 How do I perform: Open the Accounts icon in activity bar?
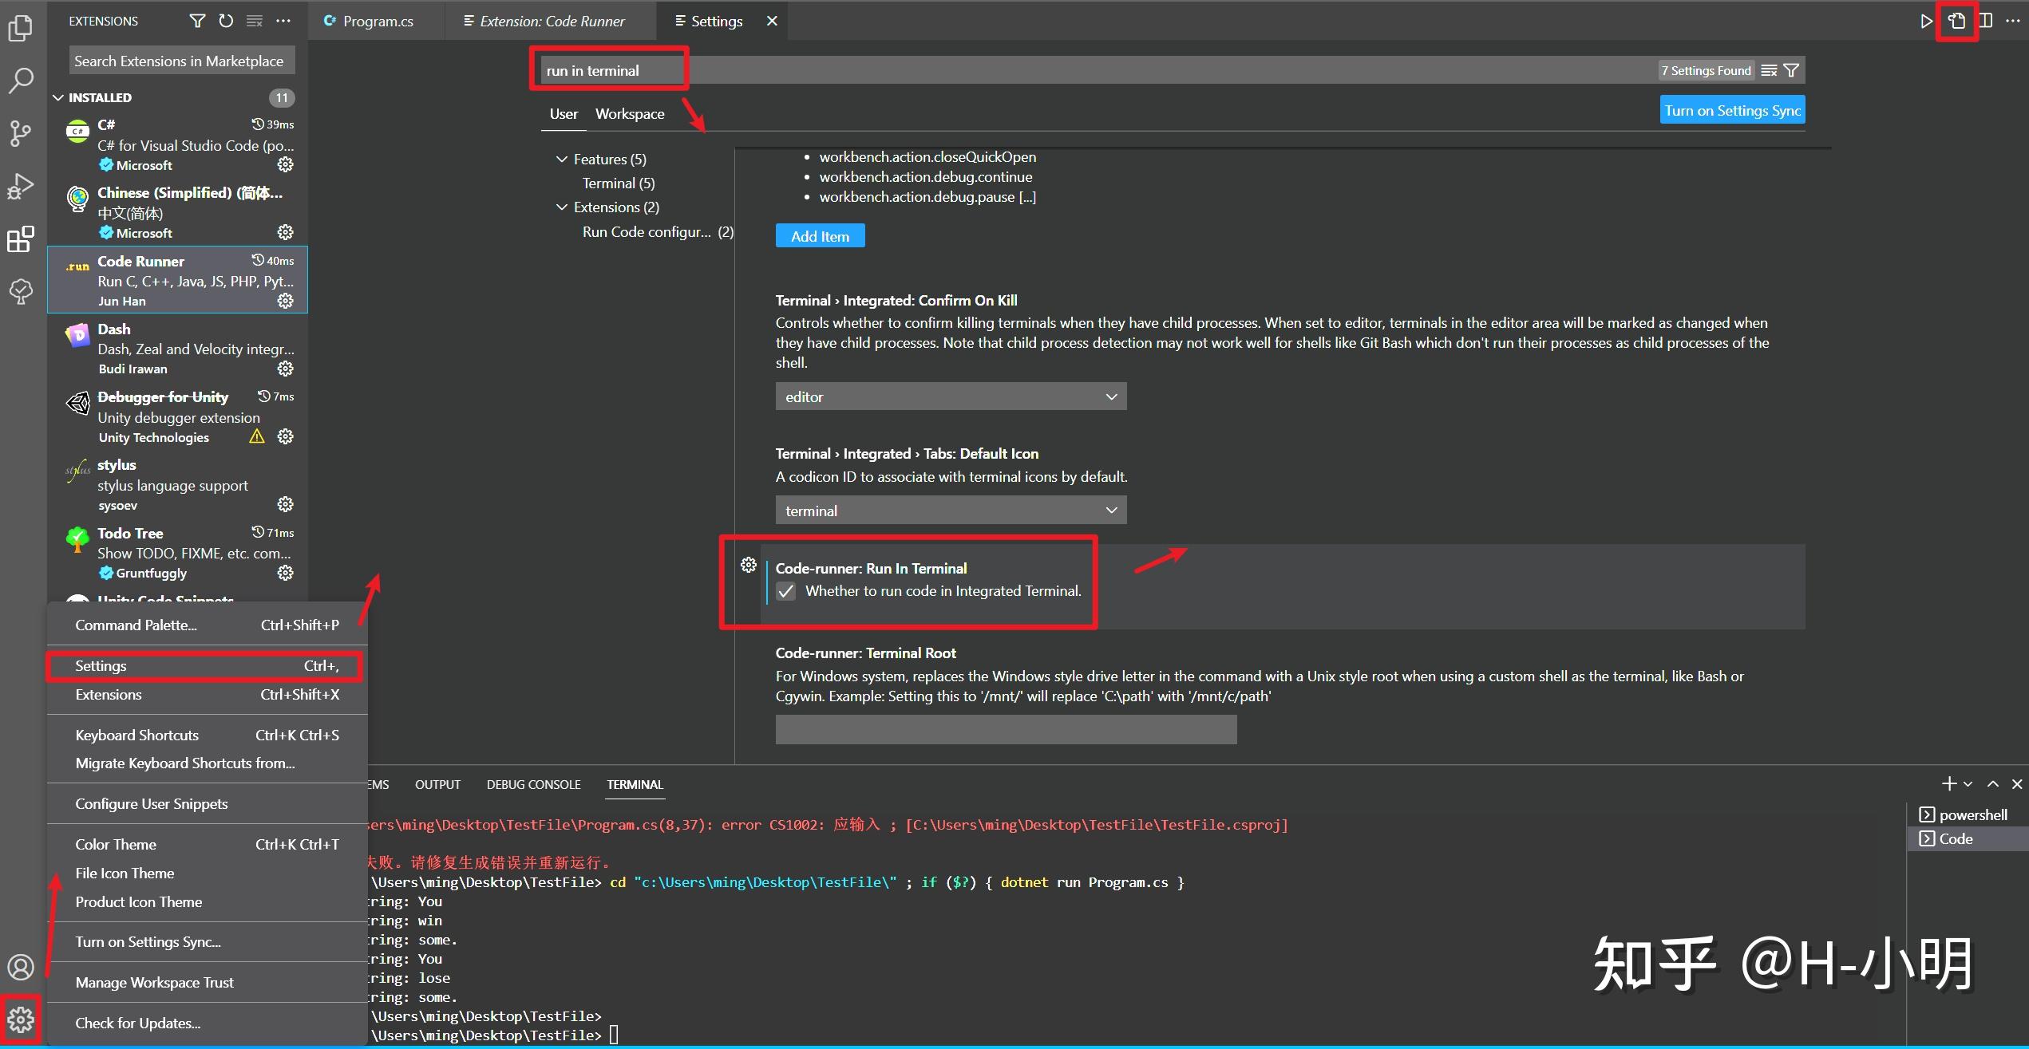click(x=21, y=967)
